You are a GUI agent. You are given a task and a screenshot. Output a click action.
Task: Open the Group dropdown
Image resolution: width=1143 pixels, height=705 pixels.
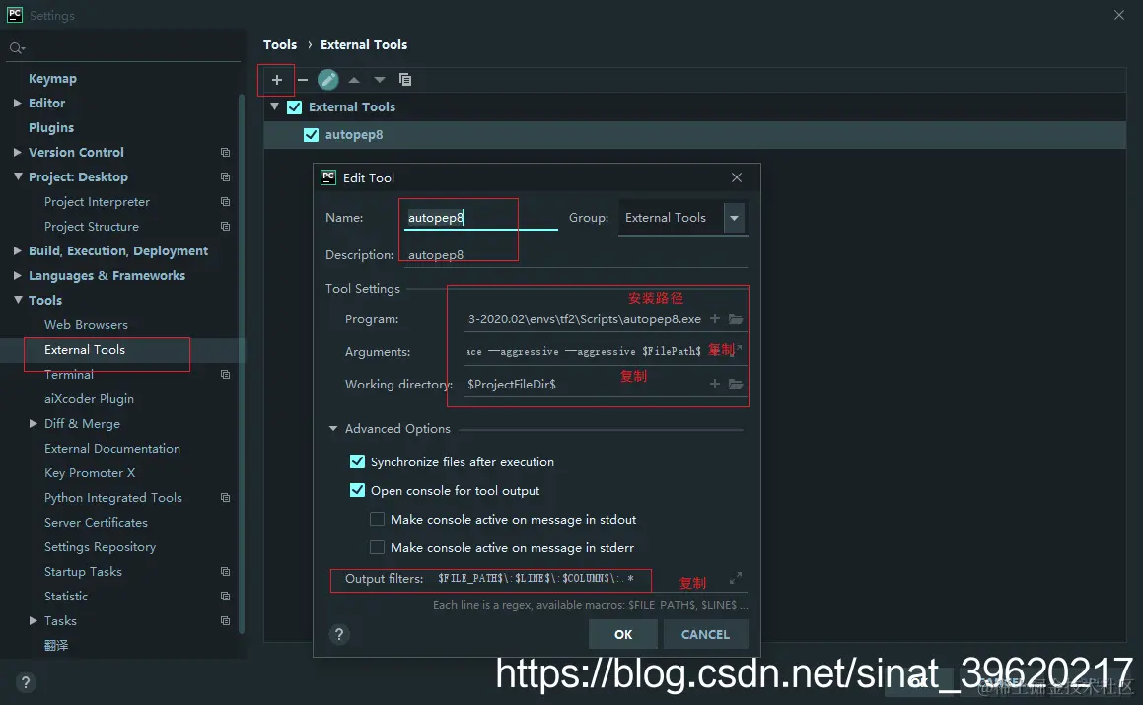pyautogui.click(x=734, y=218)
